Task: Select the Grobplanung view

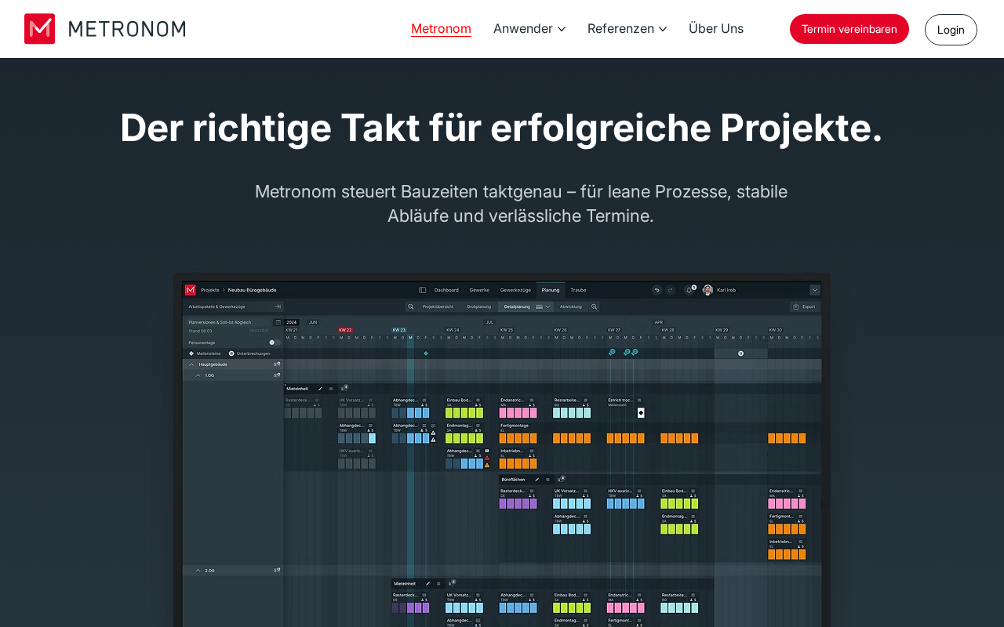Action: [478, 306]
